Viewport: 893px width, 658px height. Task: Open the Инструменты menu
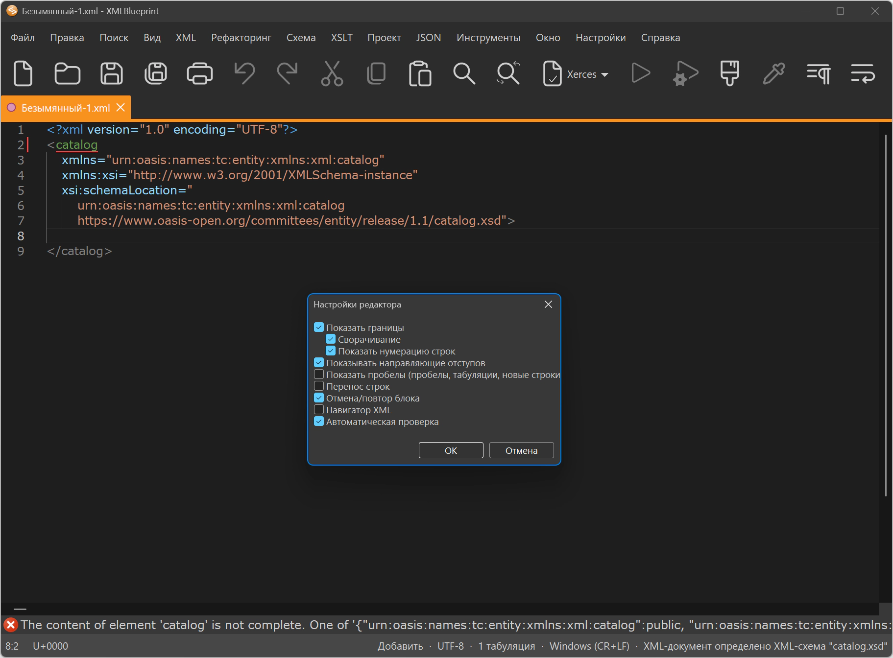pos(488,38)
